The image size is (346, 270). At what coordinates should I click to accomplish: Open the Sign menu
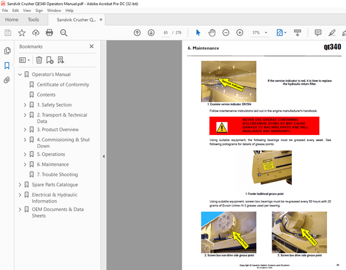click(39, 11)
